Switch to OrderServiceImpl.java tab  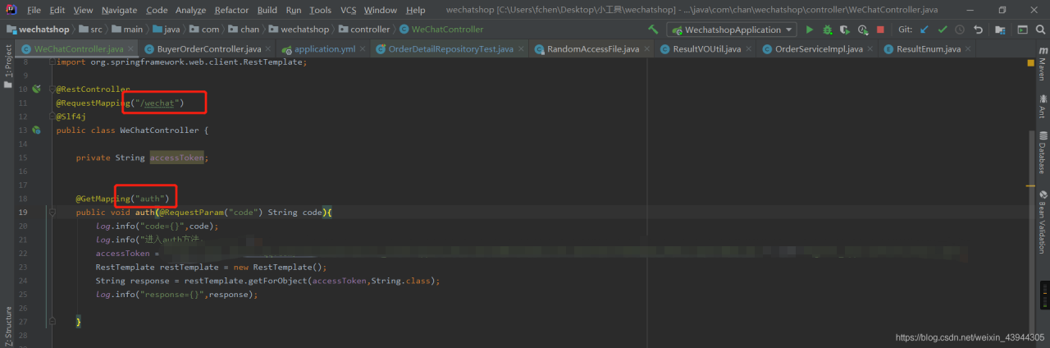(x=819, y=49)
